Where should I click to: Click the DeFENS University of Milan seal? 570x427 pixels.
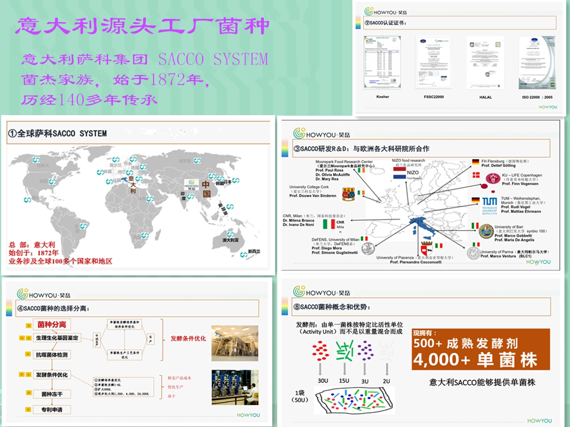[368, 249]
